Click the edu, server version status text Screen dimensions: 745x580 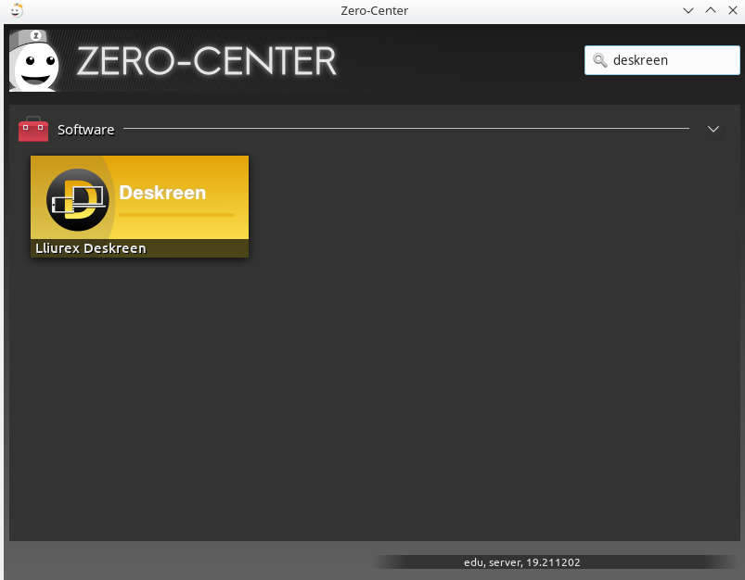[x=522, y=561]
